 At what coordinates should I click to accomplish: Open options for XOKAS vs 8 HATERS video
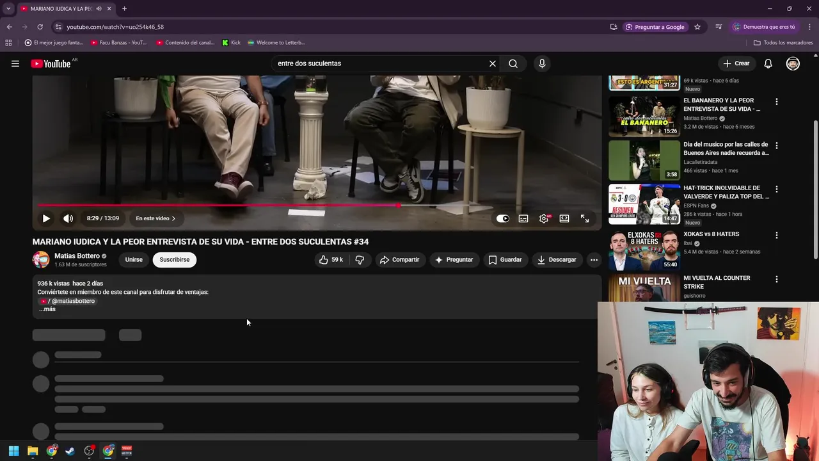(x=777, y=235)
